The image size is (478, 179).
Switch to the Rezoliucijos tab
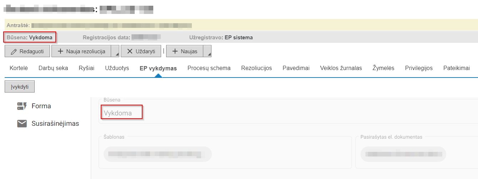(x=257, y=68)
